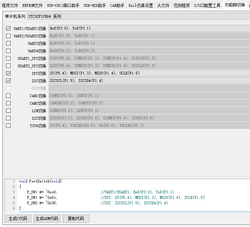This screenshot has height=227, width=250.
Task: Click the 单片机系列 label
Action: point(15,16)
